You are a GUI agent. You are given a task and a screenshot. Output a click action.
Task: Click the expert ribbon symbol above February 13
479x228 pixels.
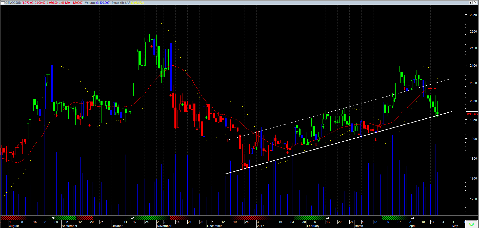click(327, 217)
